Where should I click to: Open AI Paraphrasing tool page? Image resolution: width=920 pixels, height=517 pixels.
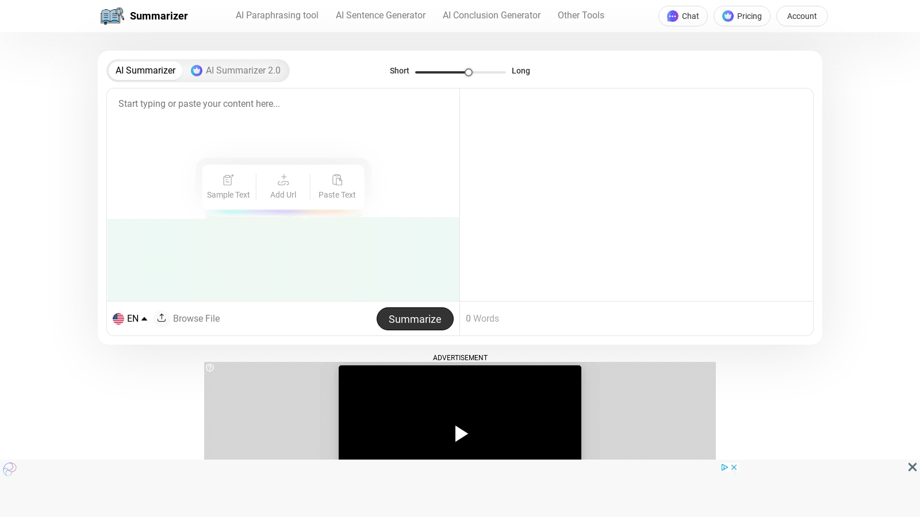point(277,16)
